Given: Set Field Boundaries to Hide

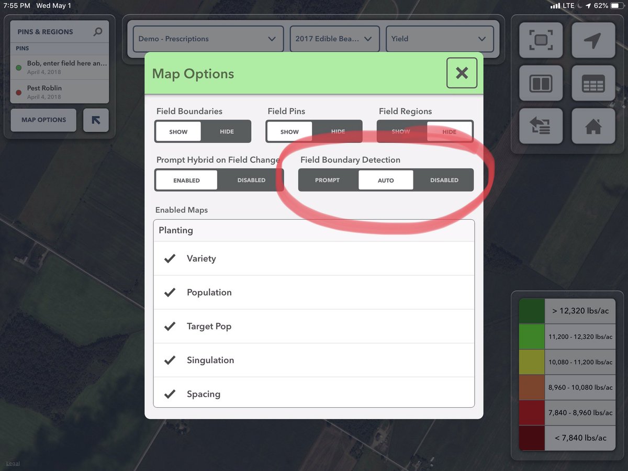Looking at the screenshot, I should (x=227, y=132).
